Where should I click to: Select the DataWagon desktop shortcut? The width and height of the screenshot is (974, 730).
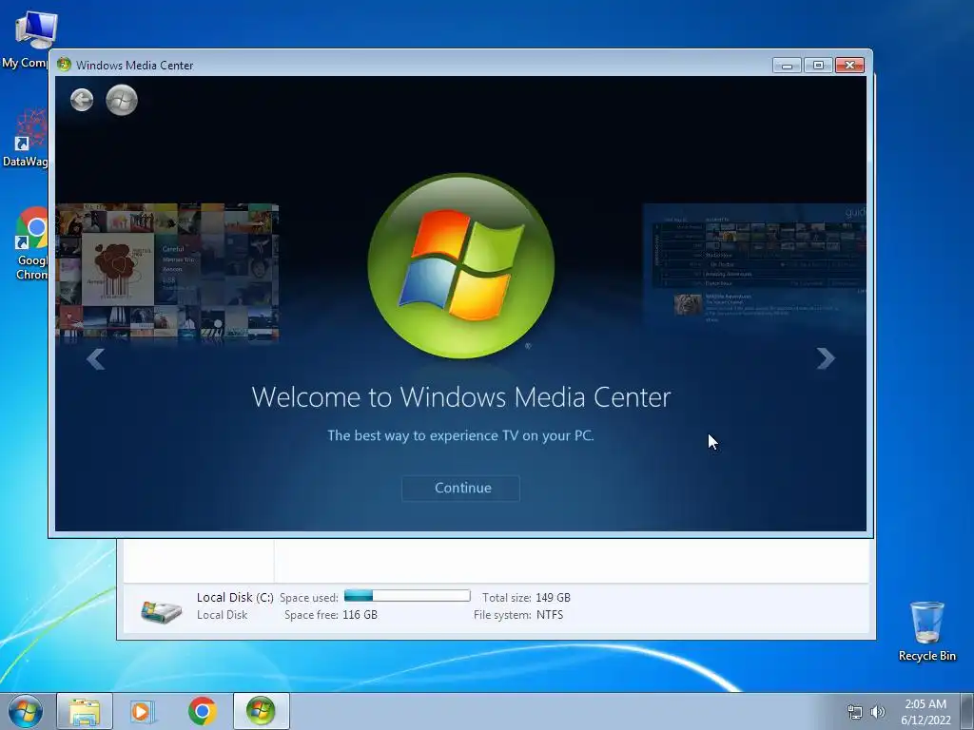26,138
